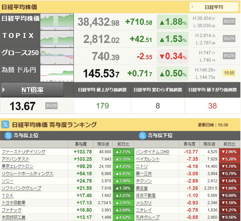Screen dimensions: 241x221
Task: Open the 日経平均 button at top right
Action: (214, 7)
